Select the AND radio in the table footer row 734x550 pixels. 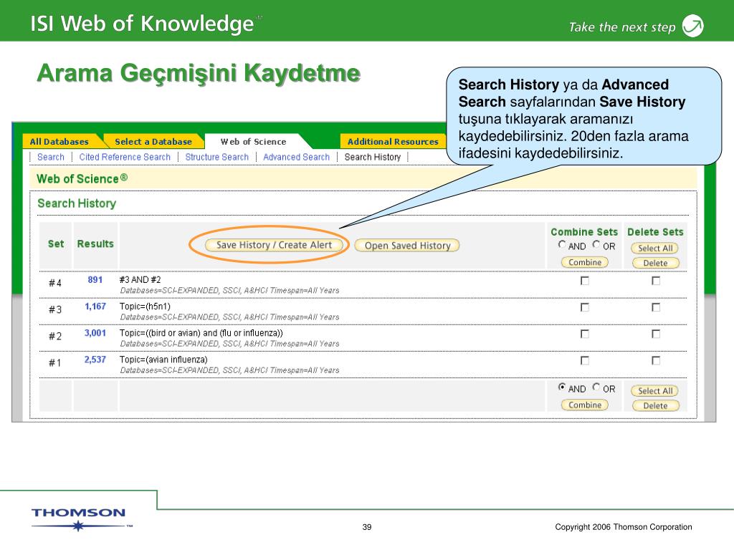[x=562, y=387]
